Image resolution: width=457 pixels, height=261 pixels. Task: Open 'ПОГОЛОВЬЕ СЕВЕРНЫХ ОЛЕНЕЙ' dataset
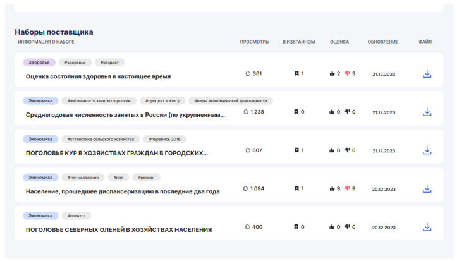click(x=118, y=229)
